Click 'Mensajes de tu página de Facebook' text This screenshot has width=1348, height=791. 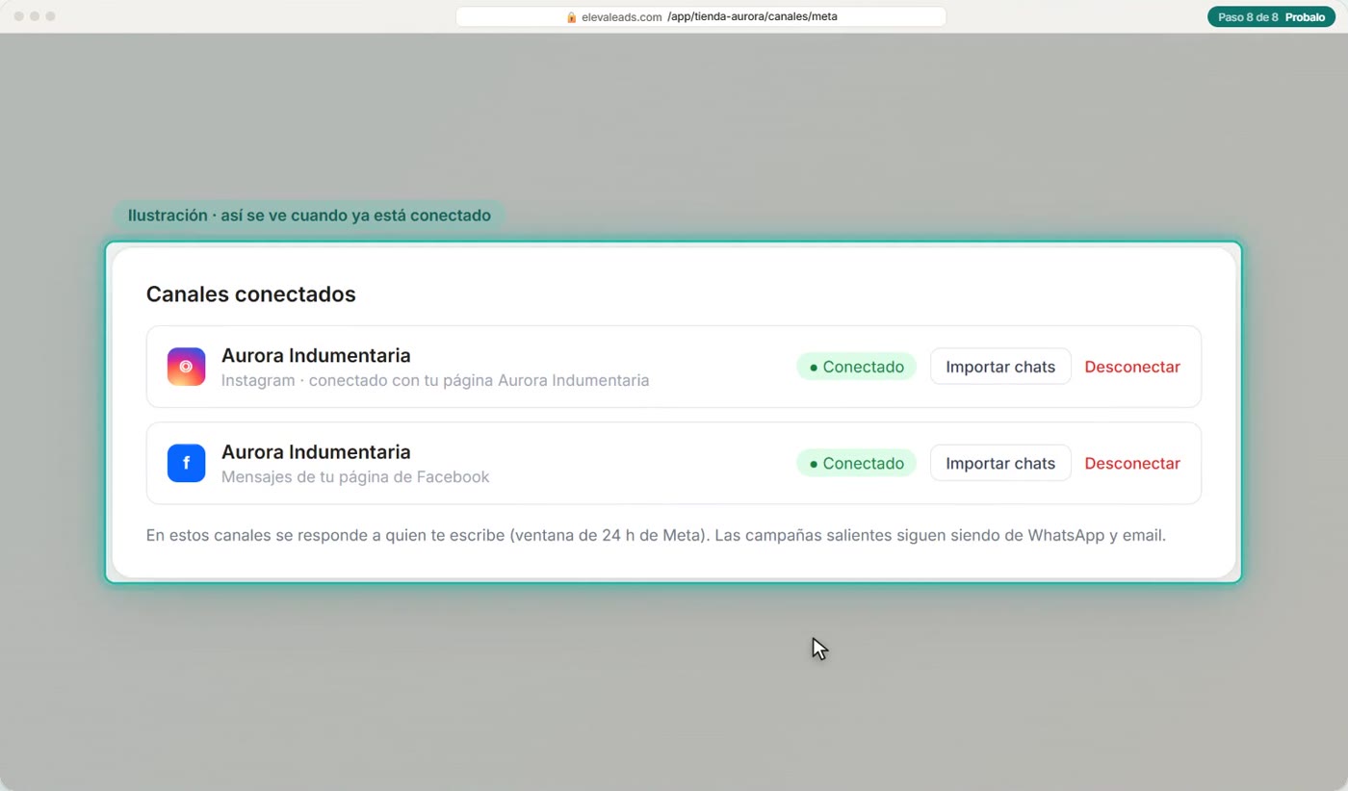click(x=355, y=476)
